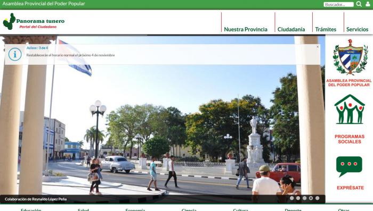Click the 'PROGRAMAS SOCIALES' label

350,139
